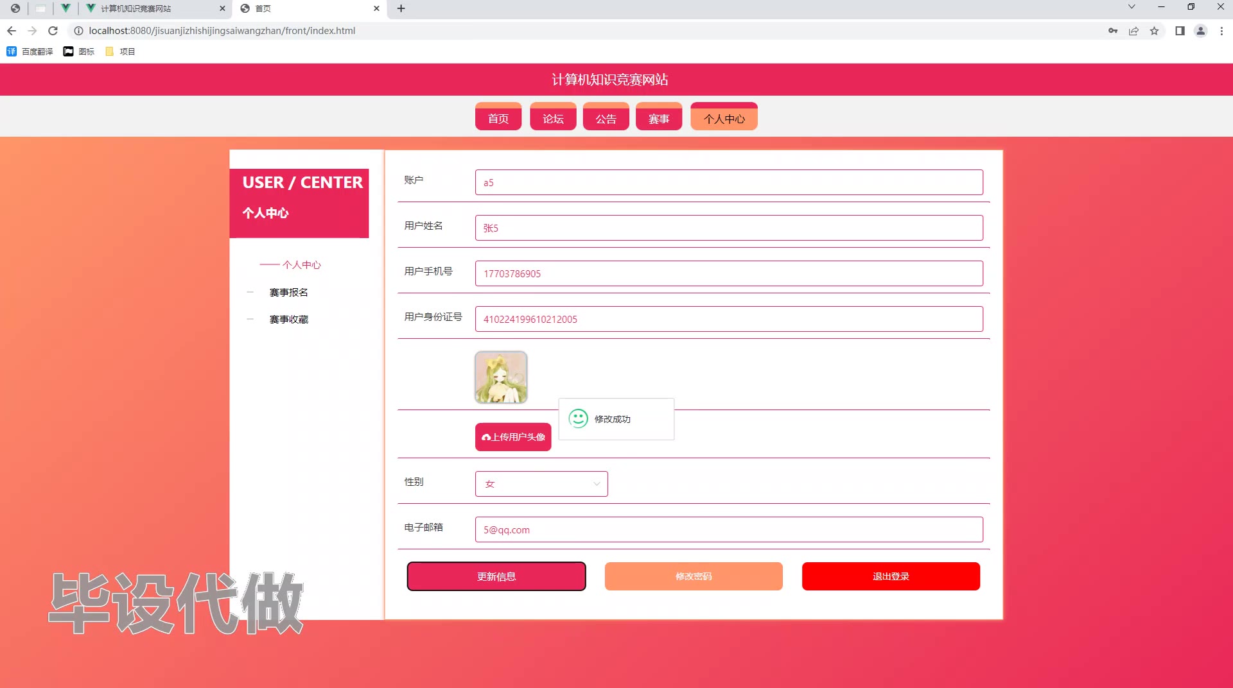Click the 退出登录 button
Image resolution: width=1233 pixels, height=688 pixels.
[891, 576]
